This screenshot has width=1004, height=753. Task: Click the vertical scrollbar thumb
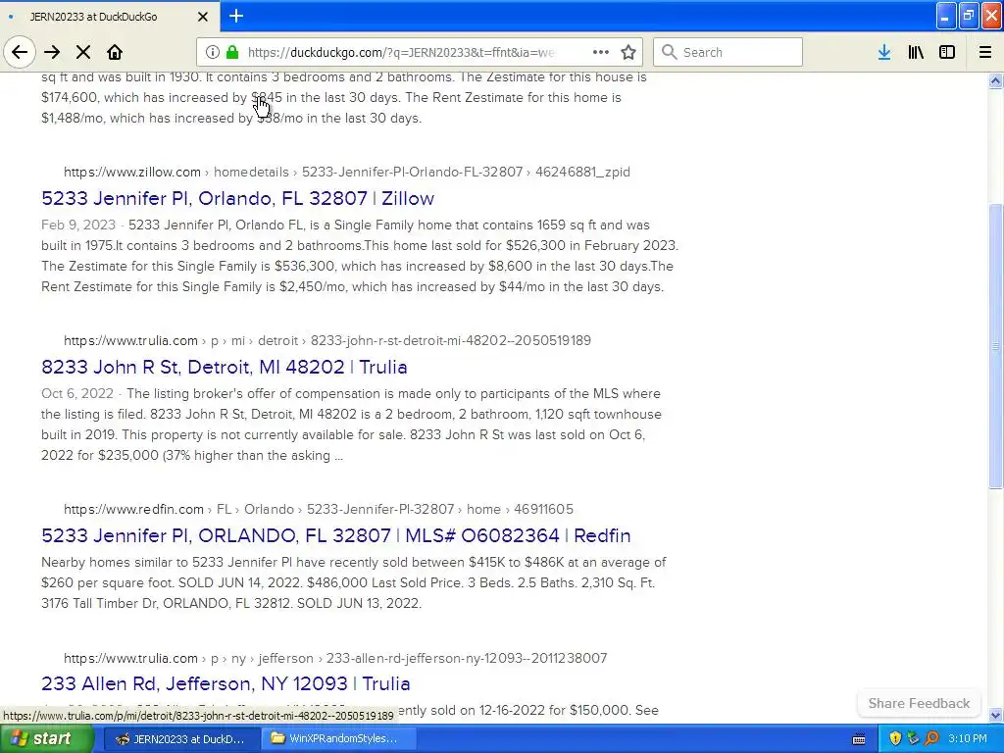coord(995,346)
